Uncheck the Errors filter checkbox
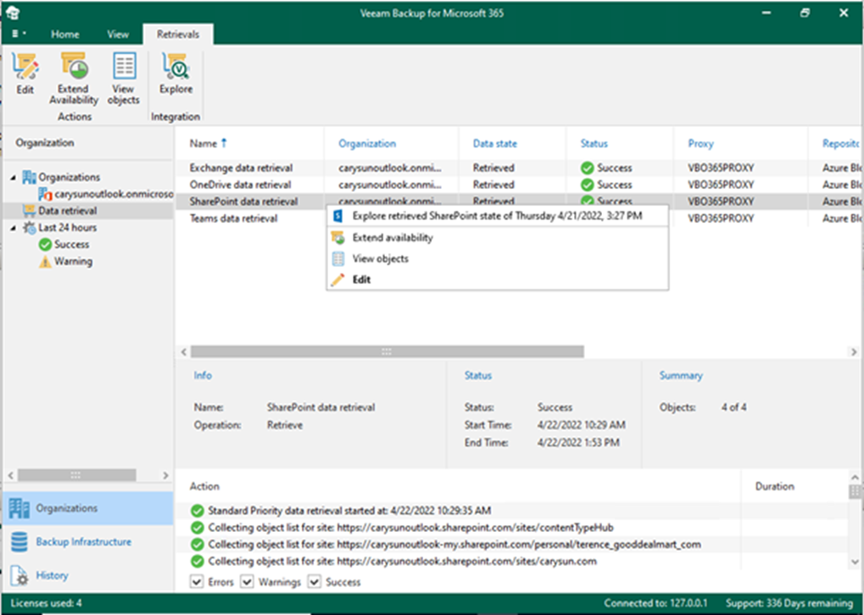This screenshot has width=864, height=615. pos(195,582)
